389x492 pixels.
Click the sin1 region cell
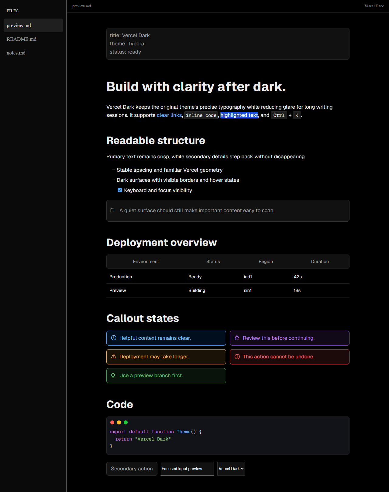click(266, 290)
